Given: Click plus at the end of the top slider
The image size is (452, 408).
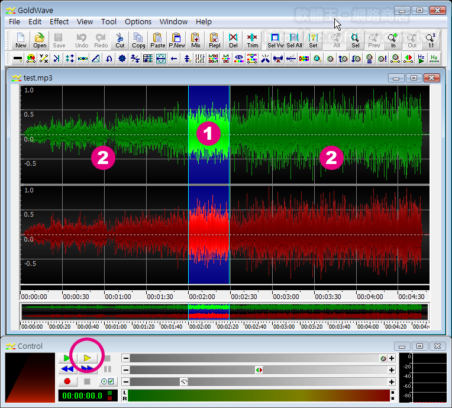Looking at the screenshot, I should [x=392, y=358].
